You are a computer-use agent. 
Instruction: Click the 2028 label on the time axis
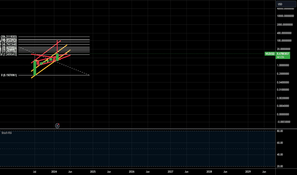(x=209, y=172)
